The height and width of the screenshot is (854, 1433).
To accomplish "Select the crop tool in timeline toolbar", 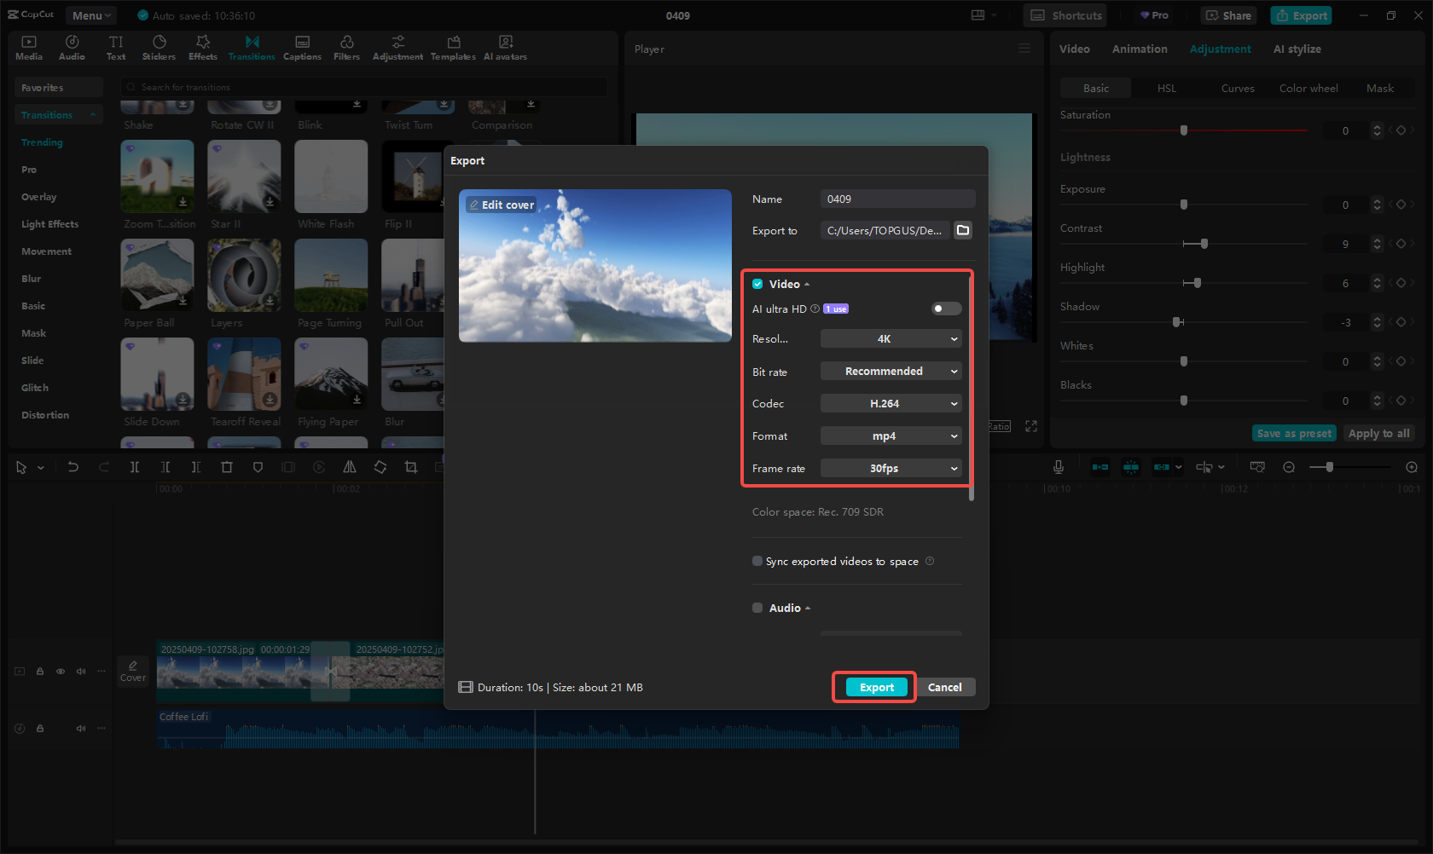I will coord(411,467).
